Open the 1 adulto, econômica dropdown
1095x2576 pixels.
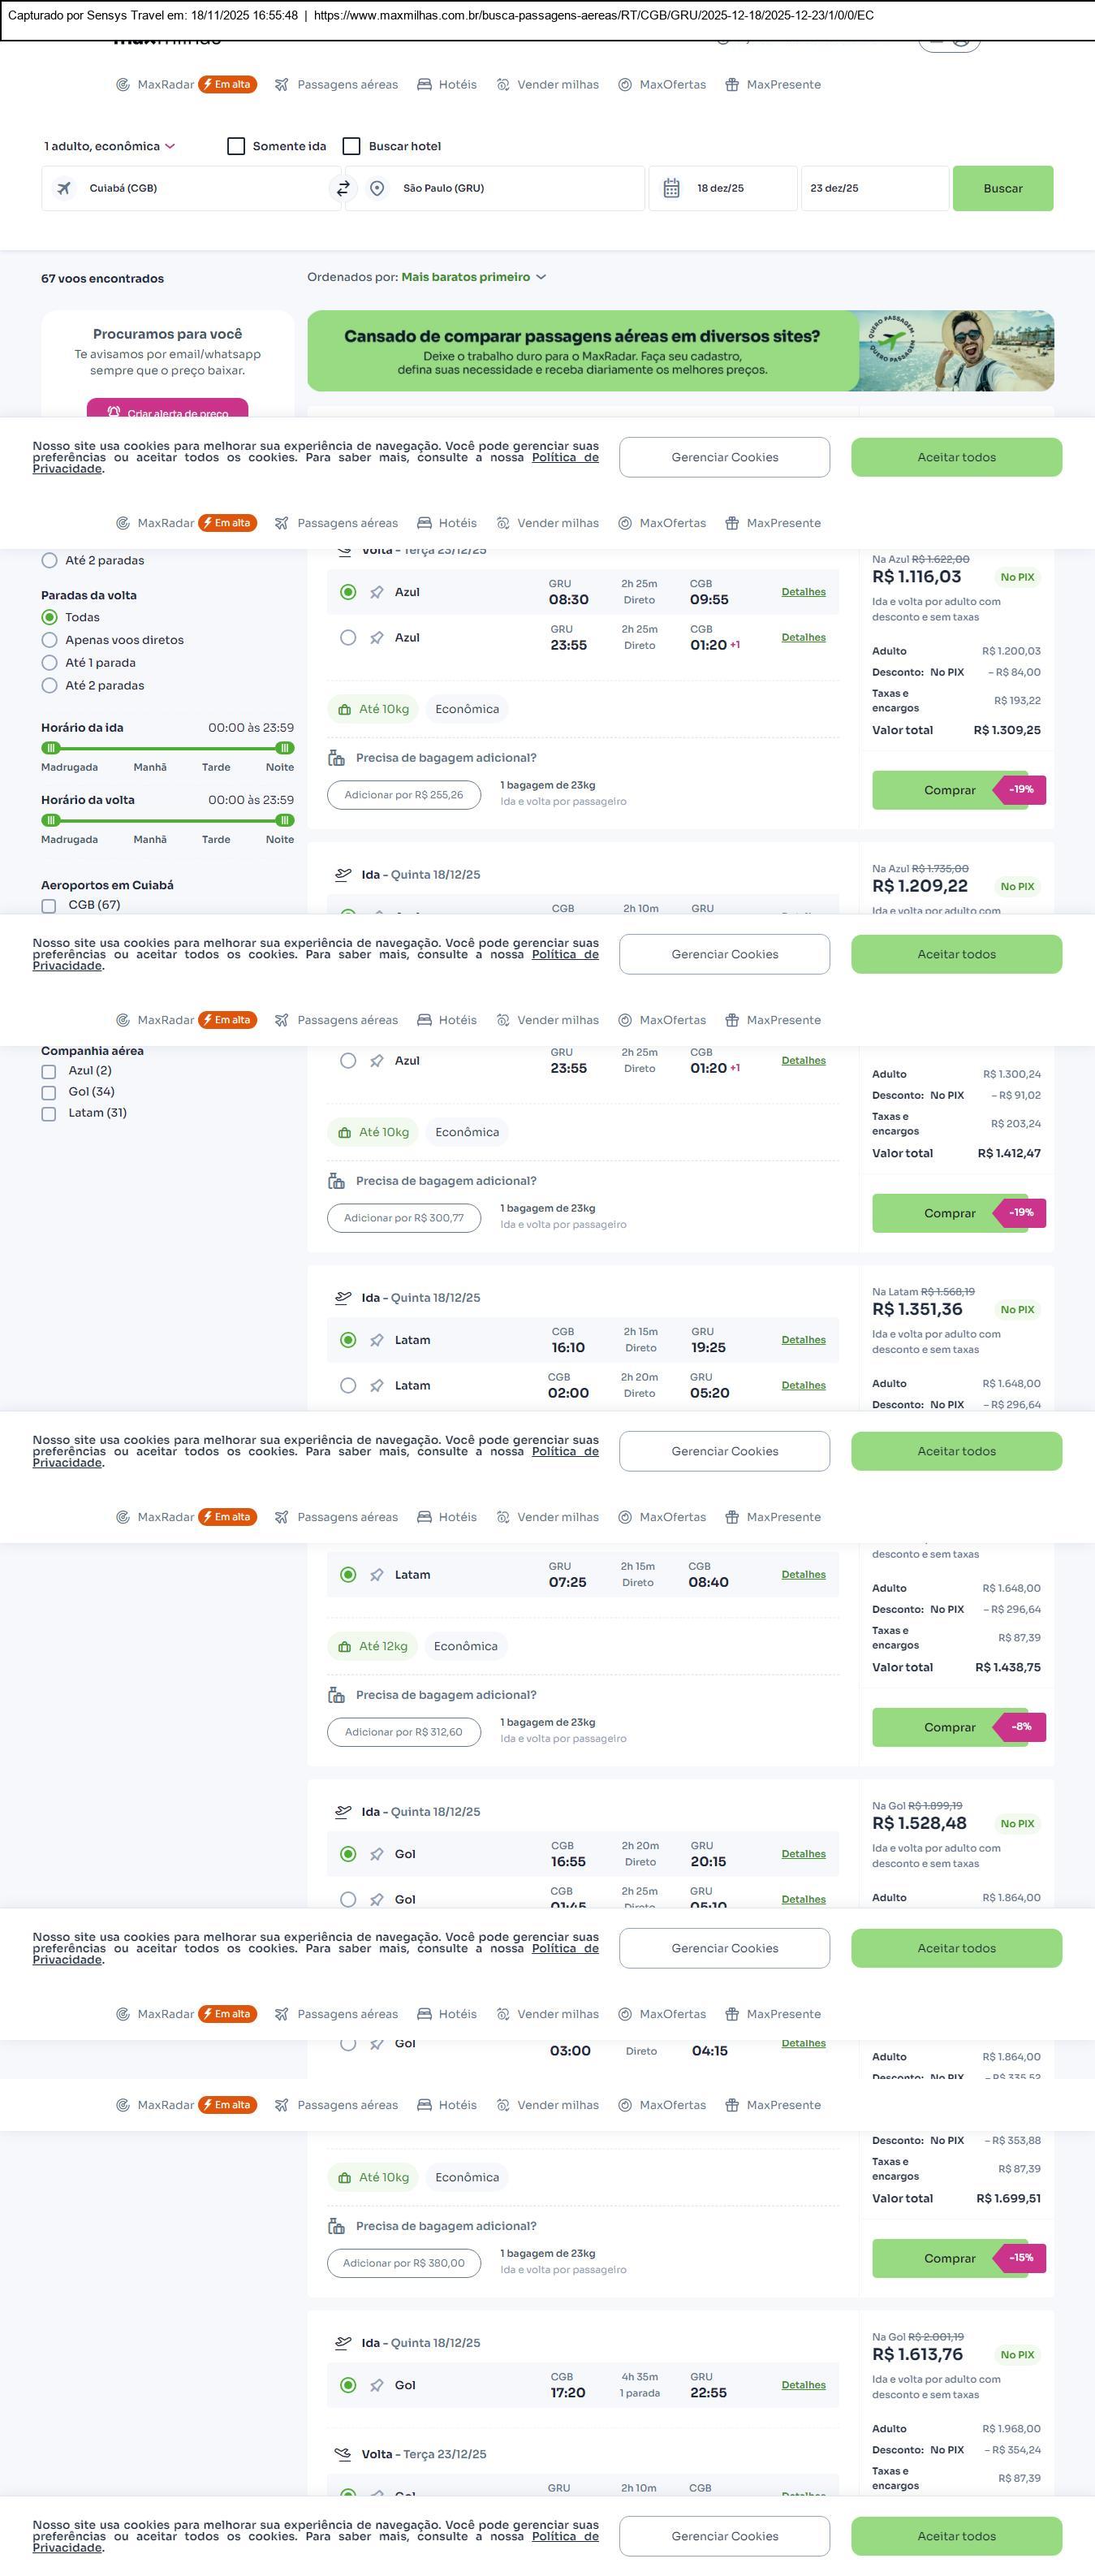(109, 146)
